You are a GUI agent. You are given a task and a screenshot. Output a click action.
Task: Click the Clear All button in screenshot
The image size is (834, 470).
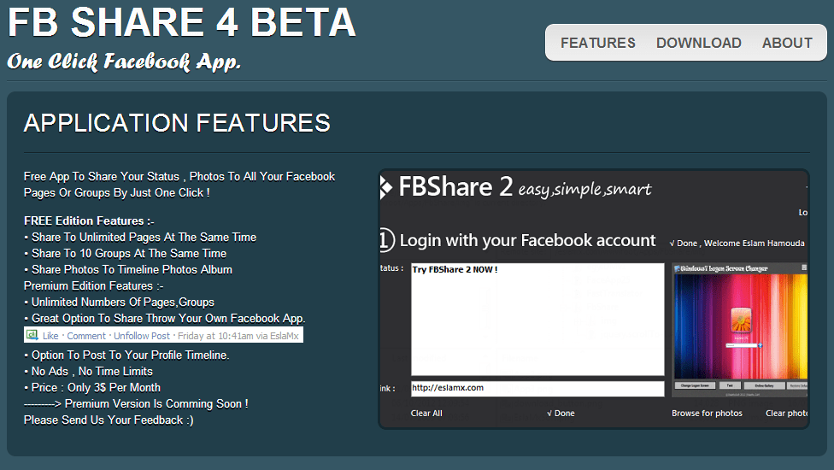tap(426, 413)
